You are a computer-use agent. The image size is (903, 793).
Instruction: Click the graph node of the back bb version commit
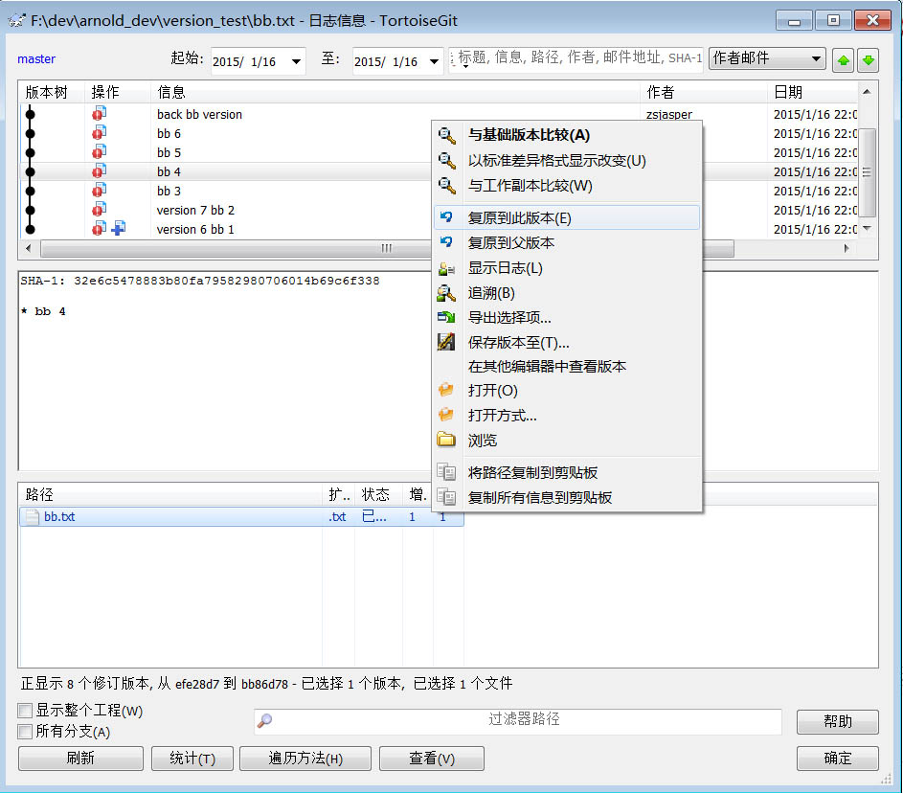(30, 114)
